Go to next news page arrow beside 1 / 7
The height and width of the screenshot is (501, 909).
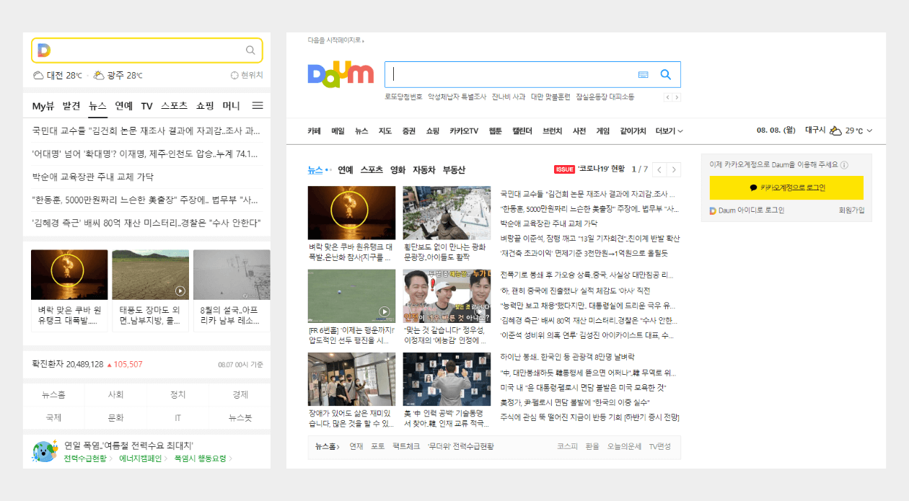point(674,170)
